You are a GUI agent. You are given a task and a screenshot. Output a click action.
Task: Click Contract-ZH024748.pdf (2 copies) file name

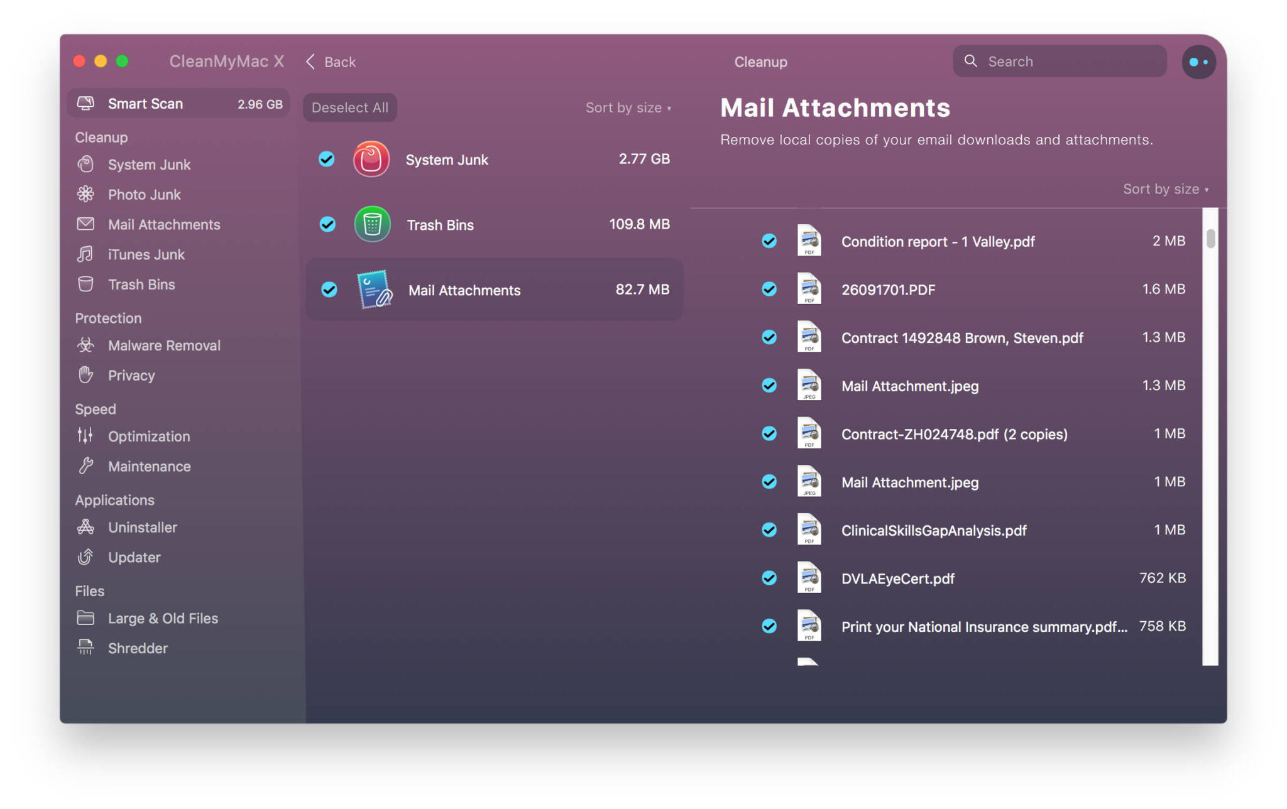point(954,434)
